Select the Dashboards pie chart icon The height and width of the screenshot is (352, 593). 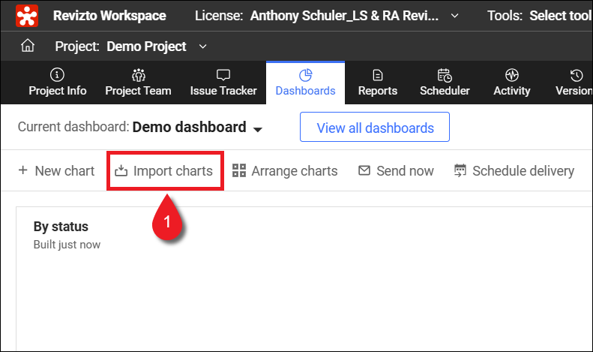coord(305,75)
